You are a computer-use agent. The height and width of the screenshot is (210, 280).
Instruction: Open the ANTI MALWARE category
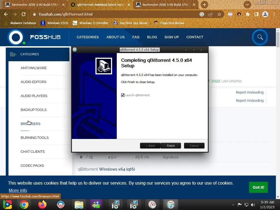[x=34, y=68]
